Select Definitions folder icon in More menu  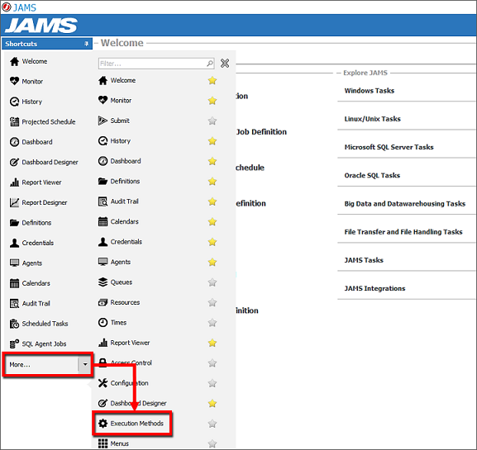pos(103,181)
